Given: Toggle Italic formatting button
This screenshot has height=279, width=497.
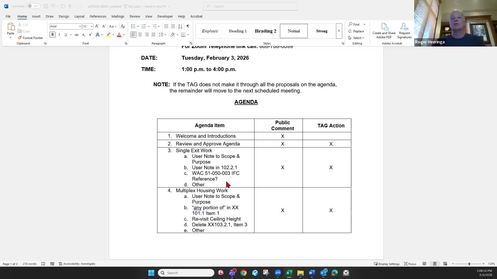Looking at the screenshot, I should (59, 35).
